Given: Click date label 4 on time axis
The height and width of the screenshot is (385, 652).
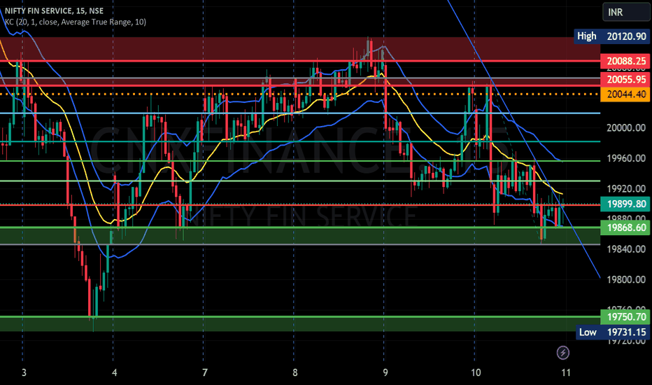Looking at the screenshot, I should [114, 372].
